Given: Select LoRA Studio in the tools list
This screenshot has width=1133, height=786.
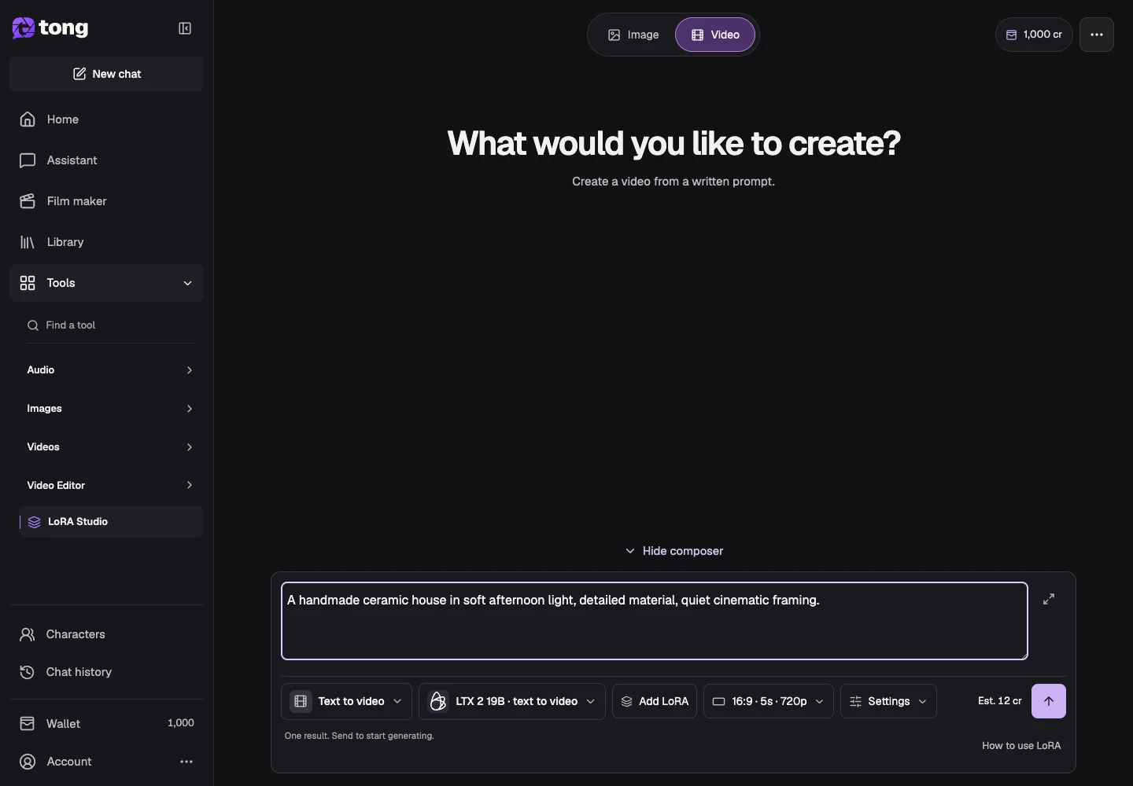Looking at the screenshot, I should click(111, 522).
